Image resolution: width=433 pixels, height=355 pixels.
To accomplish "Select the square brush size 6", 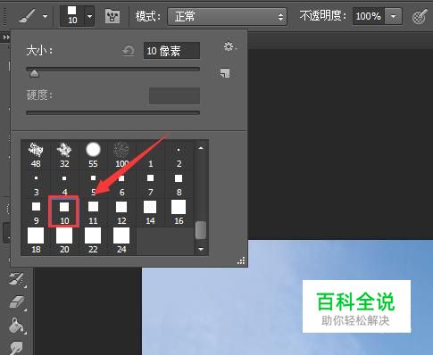I will [121, 185].
